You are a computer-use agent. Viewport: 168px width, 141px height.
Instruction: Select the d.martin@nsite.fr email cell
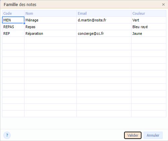point(104,20)
